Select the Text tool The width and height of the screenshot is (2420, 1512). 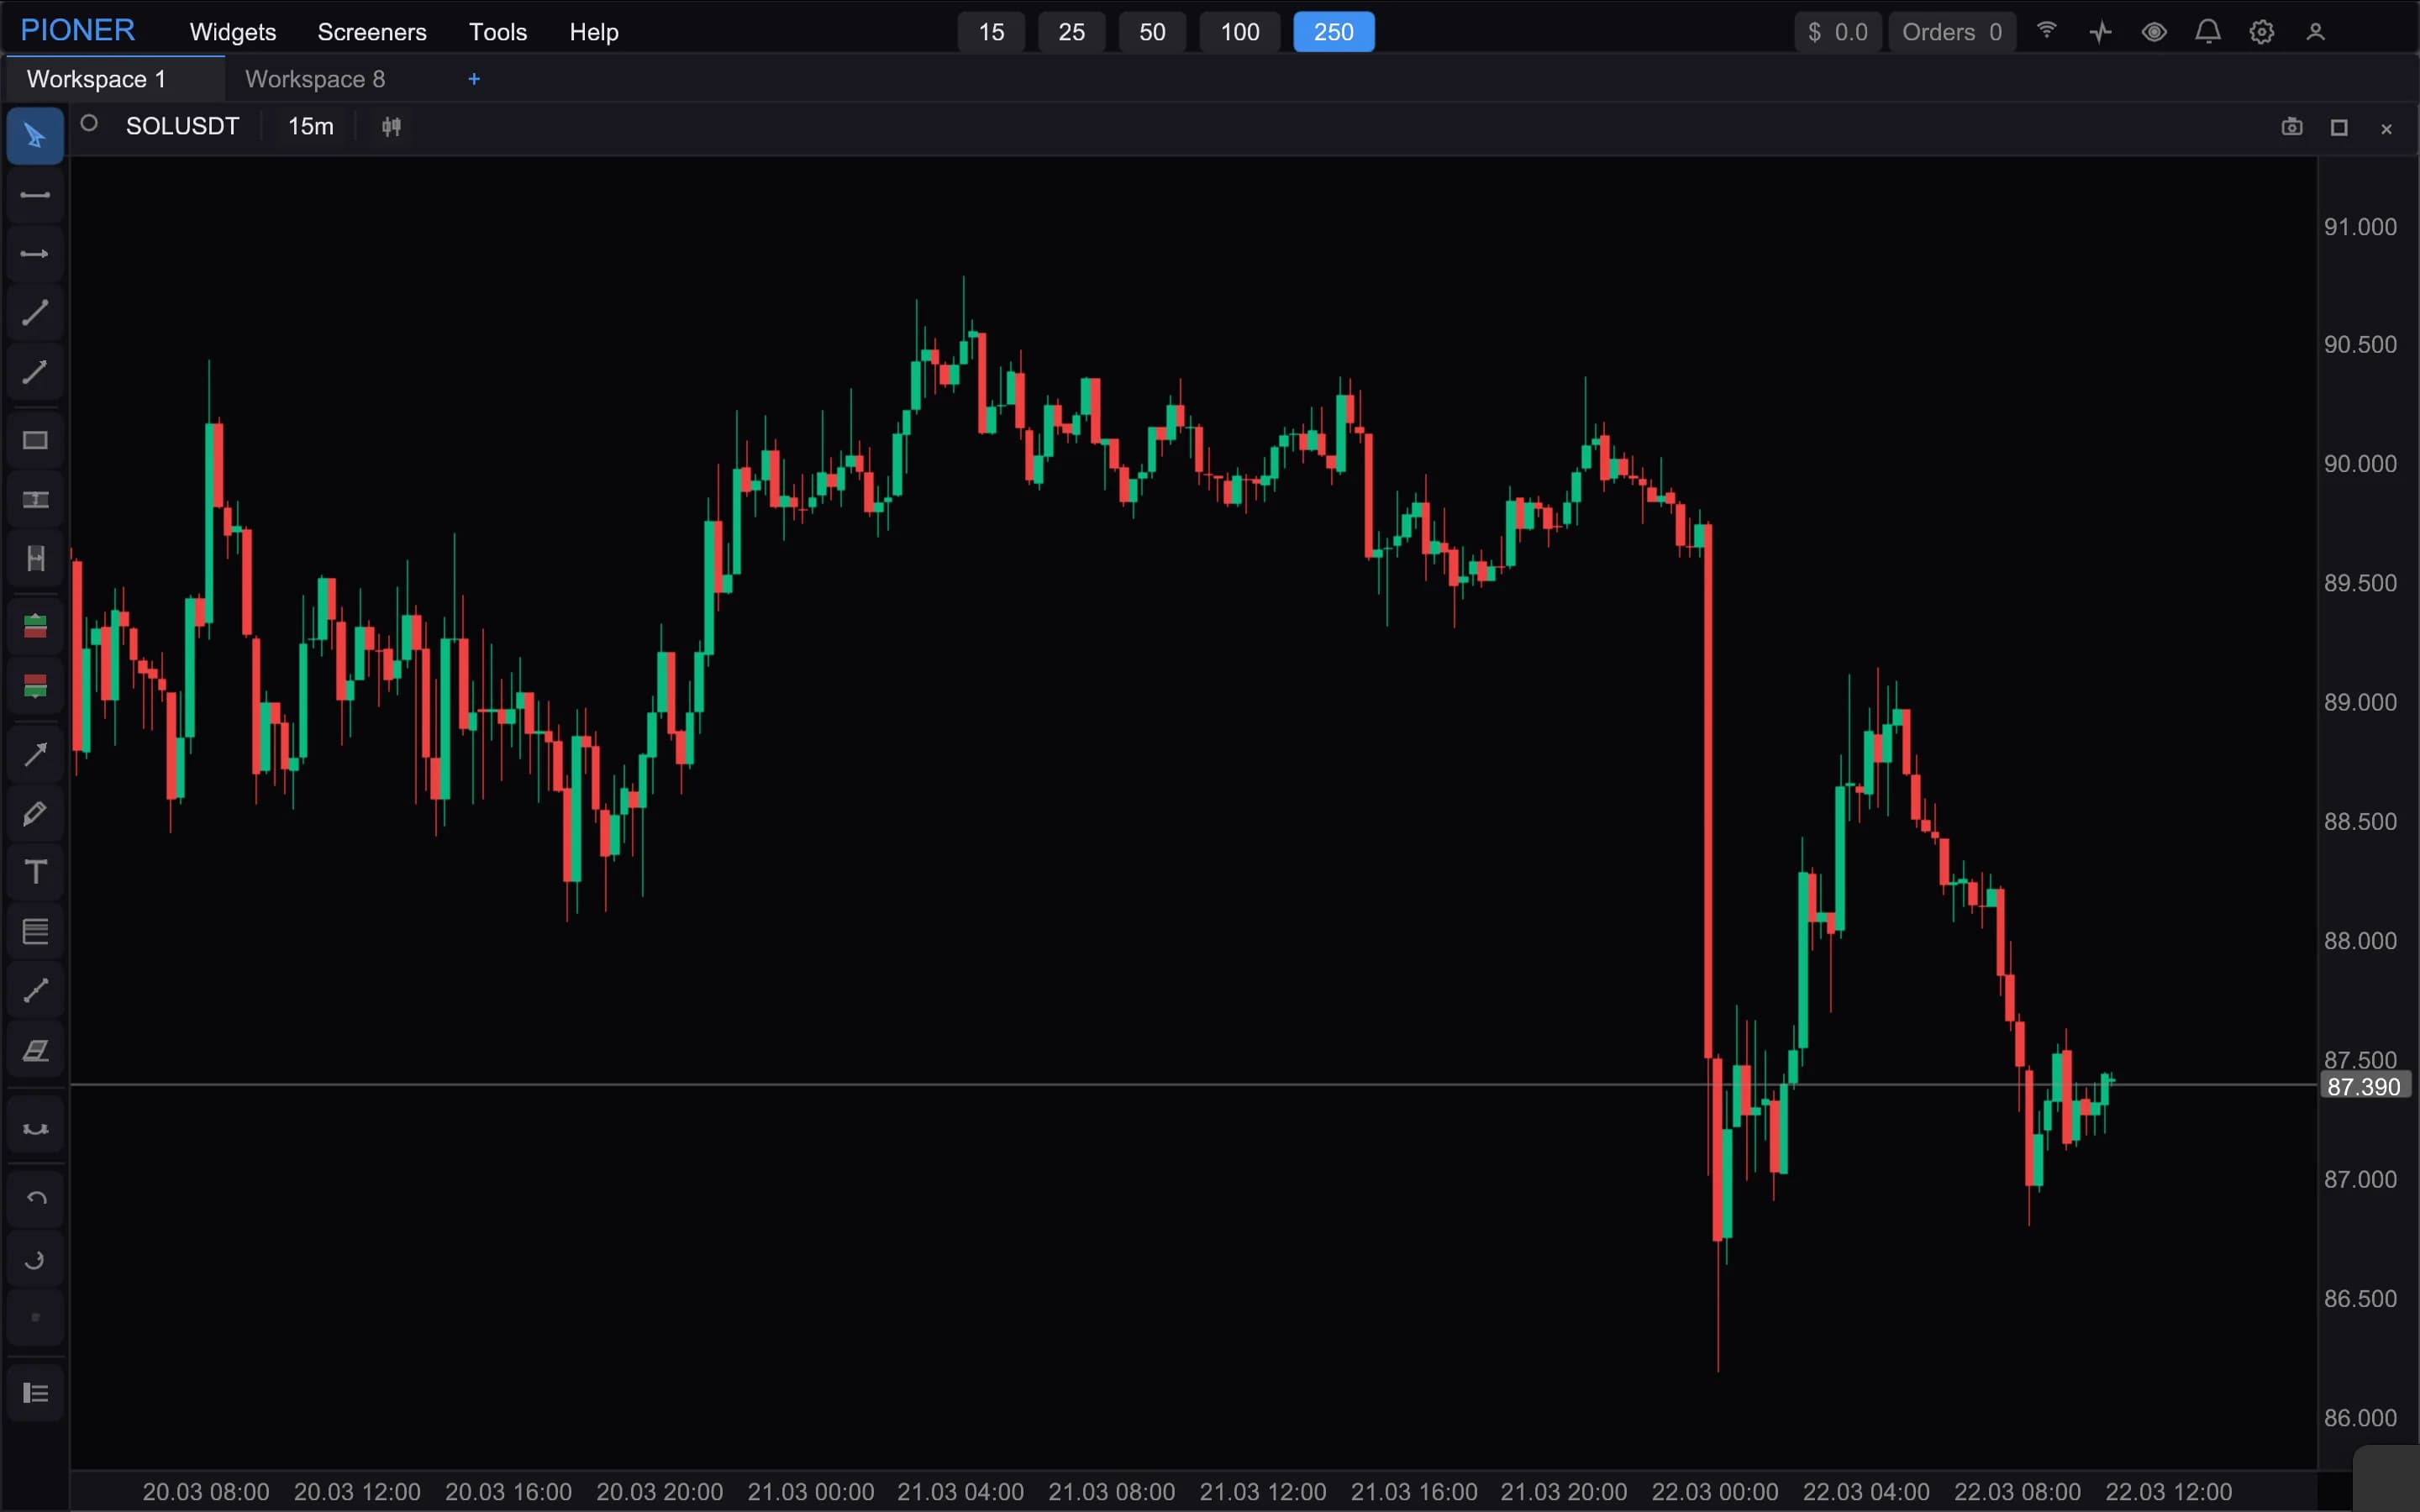coord(35,873)
